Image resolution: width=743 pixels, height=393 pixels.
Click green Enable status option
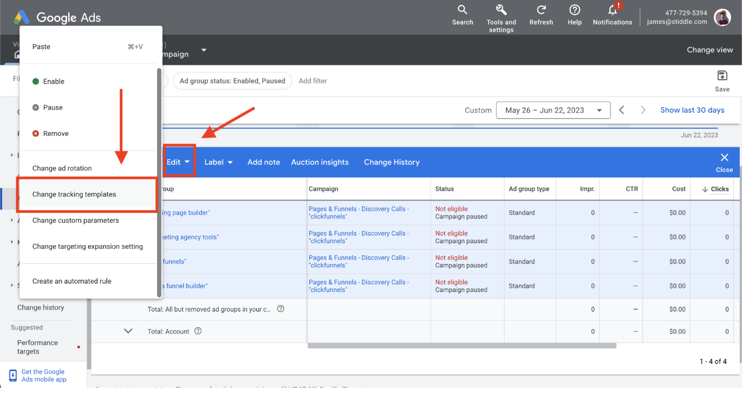coord(87,81)
